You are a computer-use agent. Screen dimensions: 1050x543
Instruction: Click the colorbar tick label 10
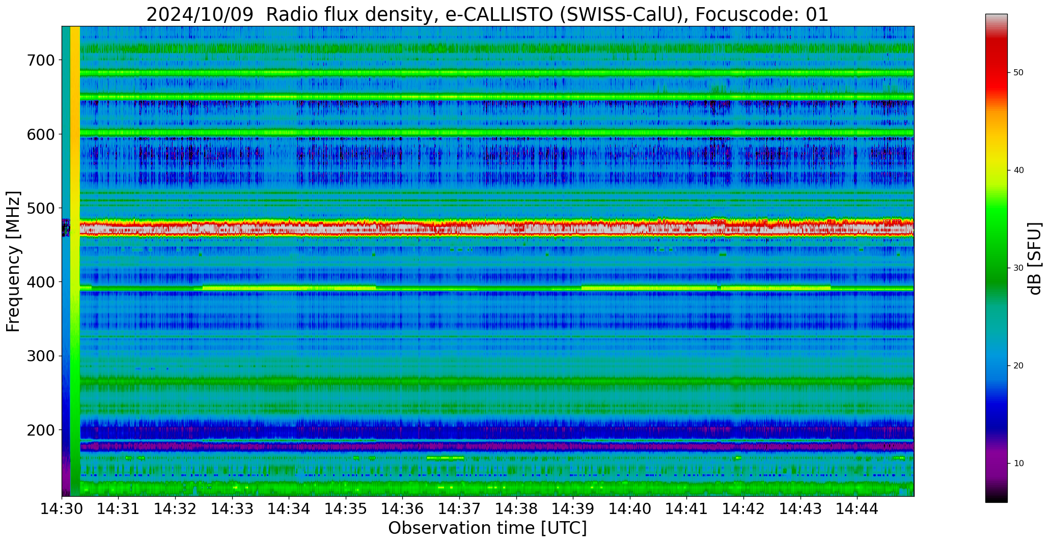pyautogui.click(x=1018, y=464)
